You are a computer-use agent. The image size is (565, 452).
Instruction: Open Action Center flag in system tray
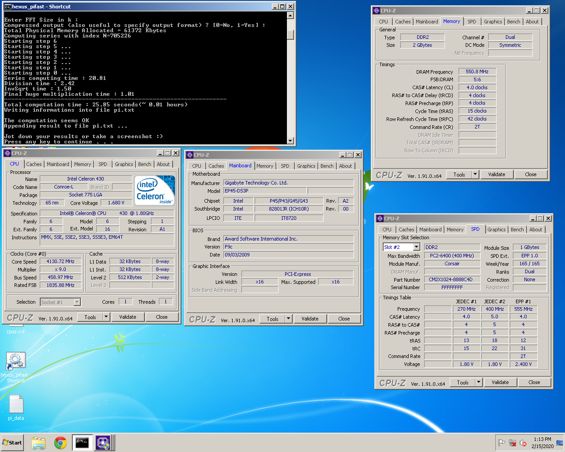point(502,443)
